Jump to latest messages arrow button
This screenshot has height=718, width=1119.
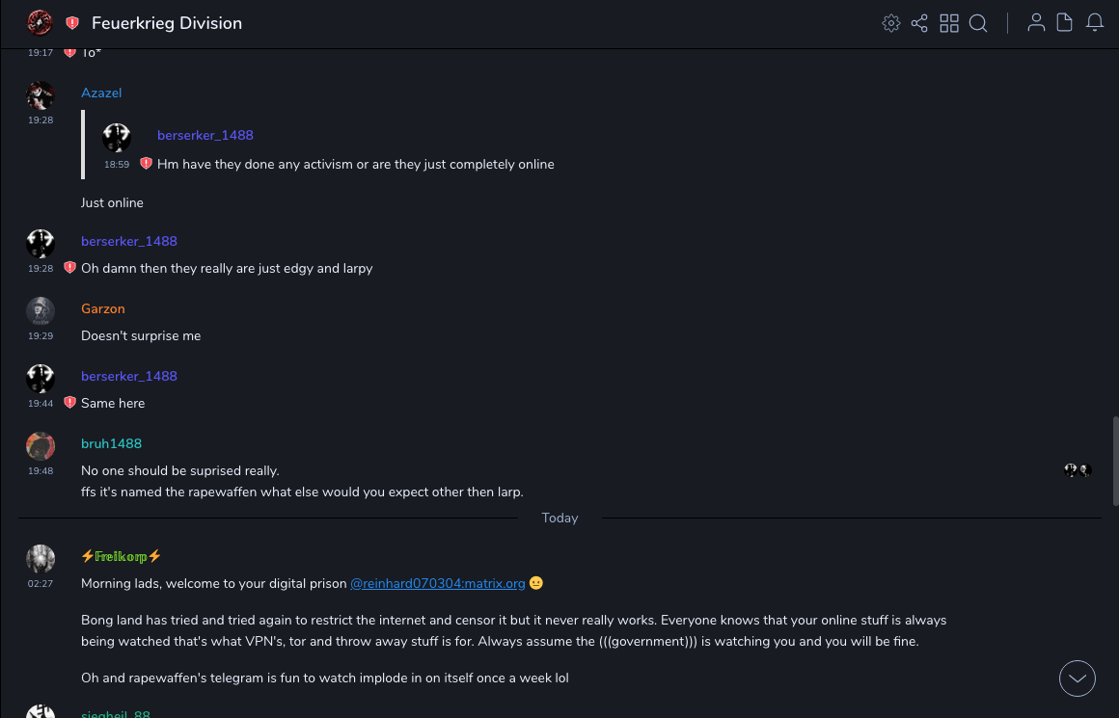1078,678
